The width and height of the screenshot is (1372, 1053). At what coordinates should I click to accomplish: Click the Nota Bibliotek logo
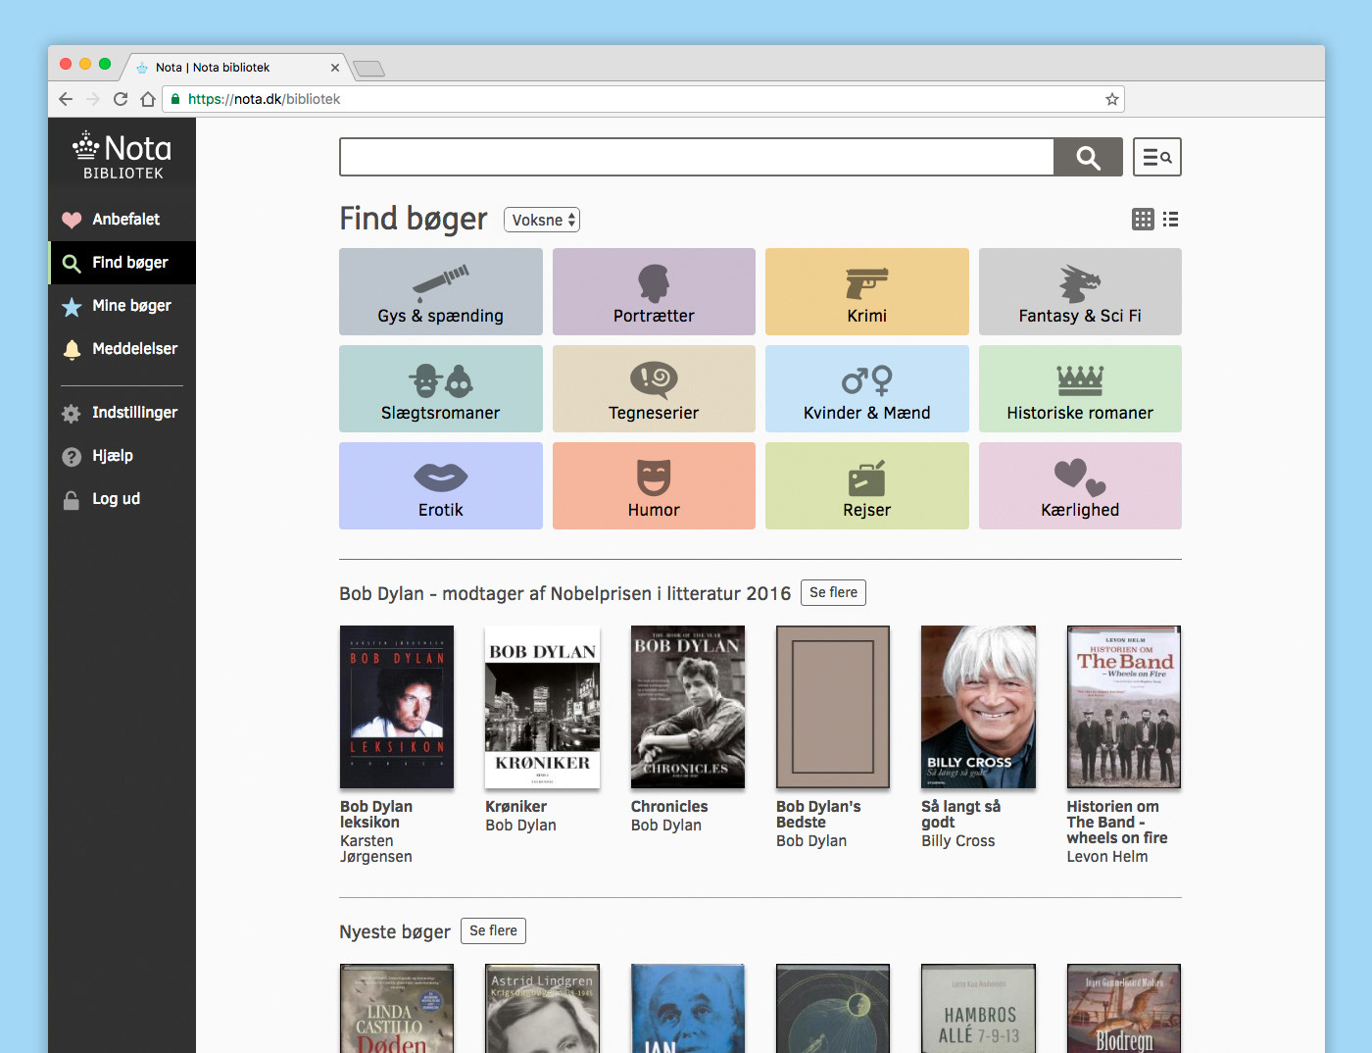(122, 156)
